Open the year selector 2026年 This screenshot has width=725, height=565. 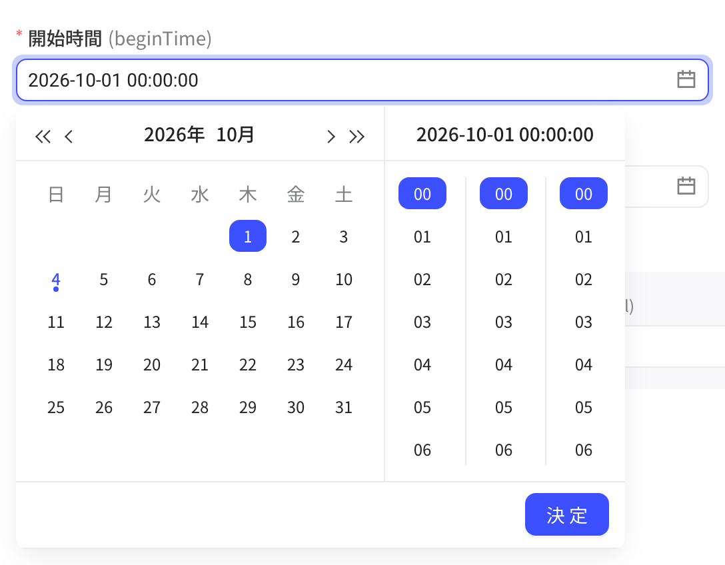click(x=175, y=135)
